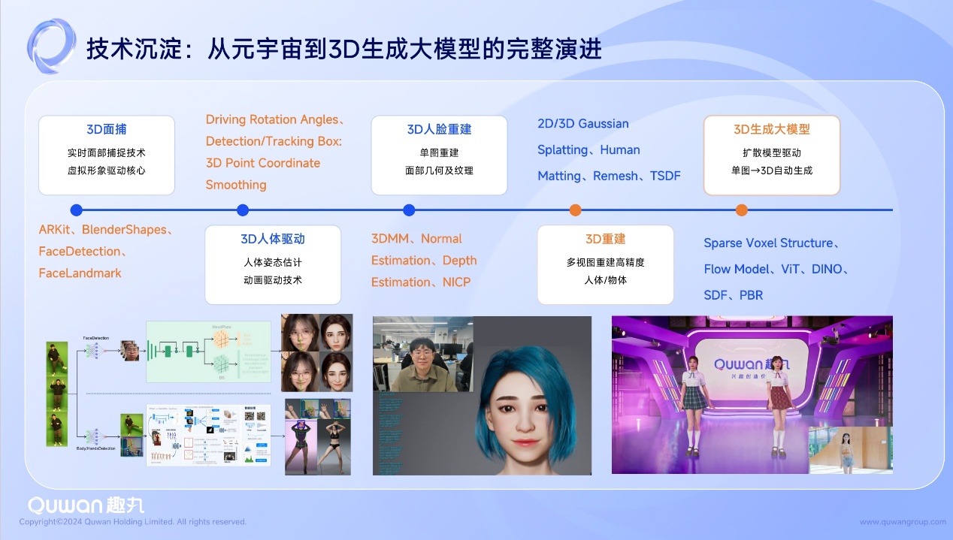953x540 pixels.
Task: Click the line 动画驱动技术
Action: [272, 280]
